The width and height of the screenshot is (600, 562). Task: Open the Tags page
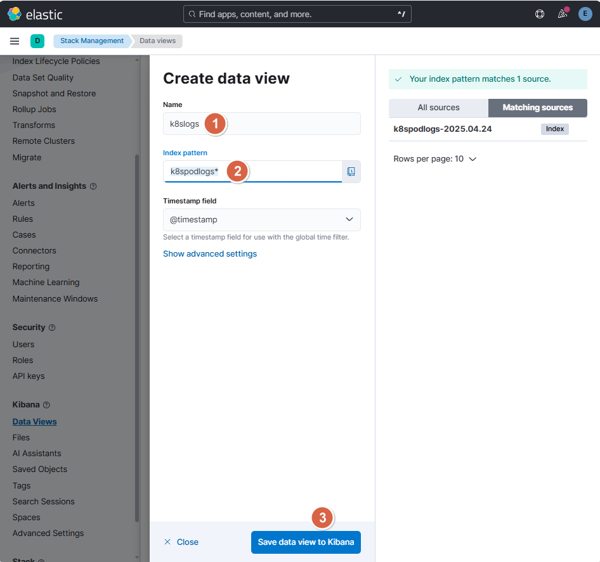click(22, 486)
